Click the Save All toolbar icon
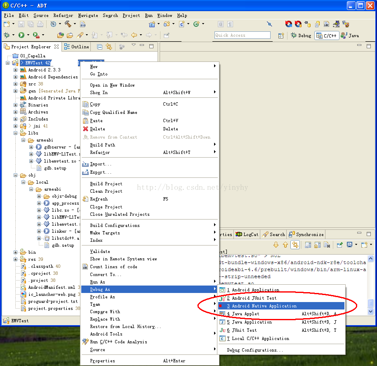This screenshot has width=377, height=366. (x=31, y=24)
